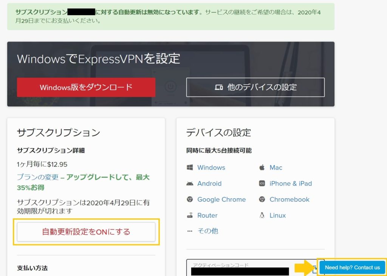
Task: Click the Apple logo icon
Action: 262,168
